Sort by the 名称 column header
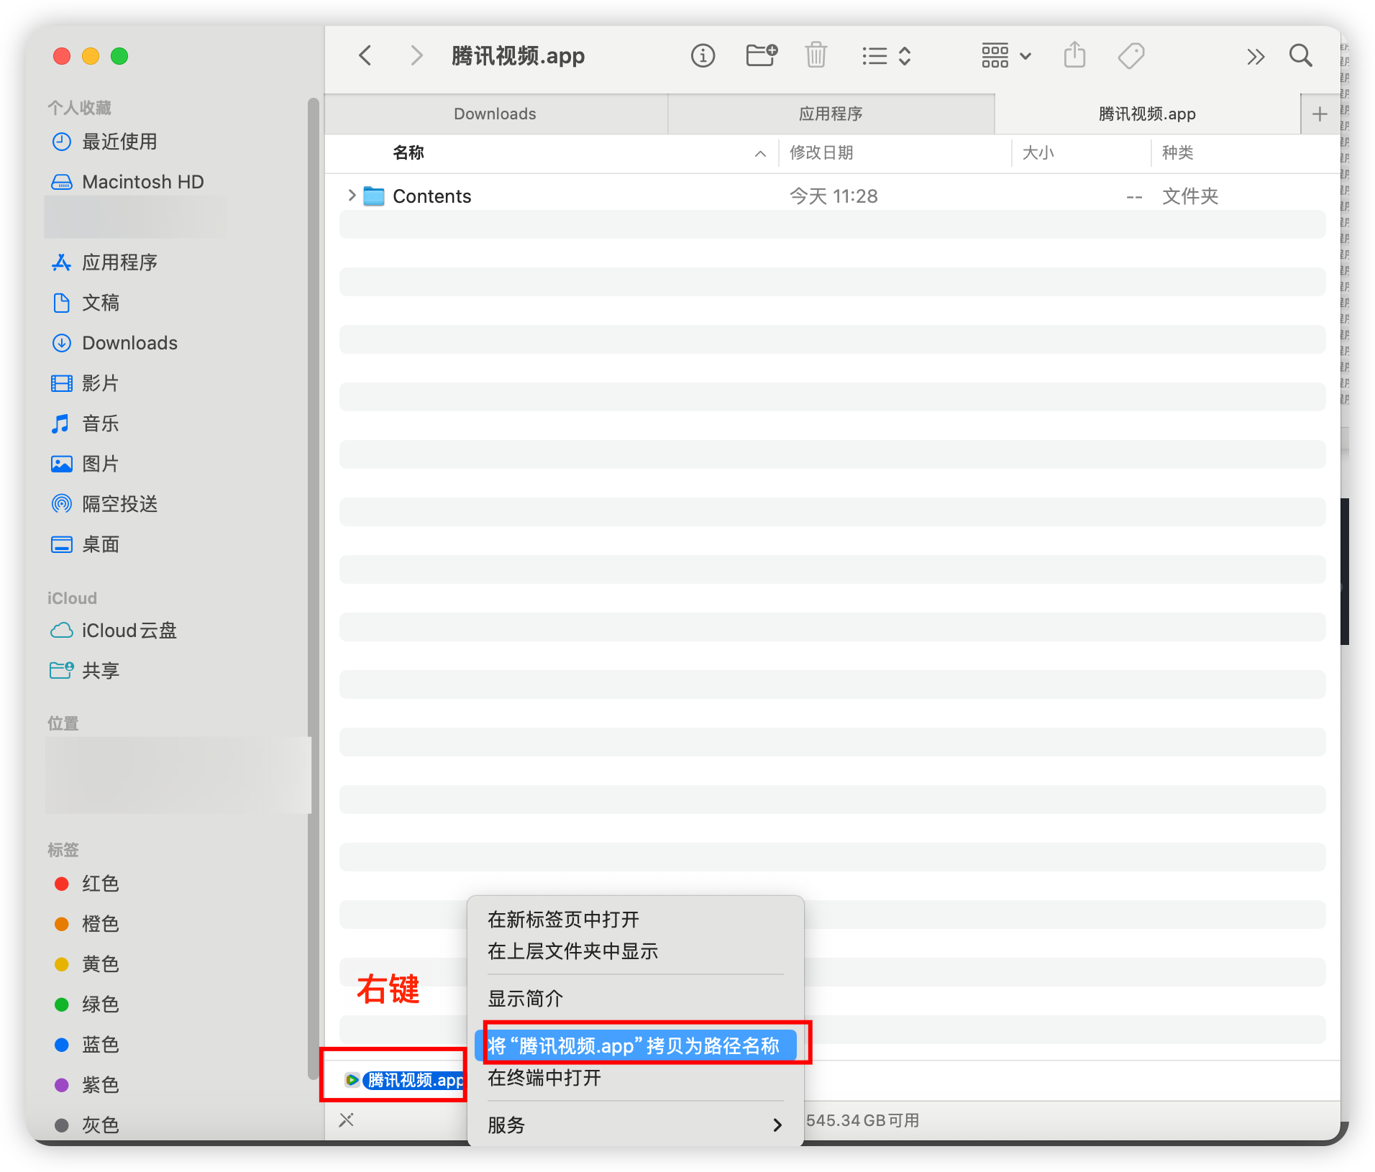The height and width of the screenshot is (1172, 1375). pyautogui.click(x=408, y=152)
